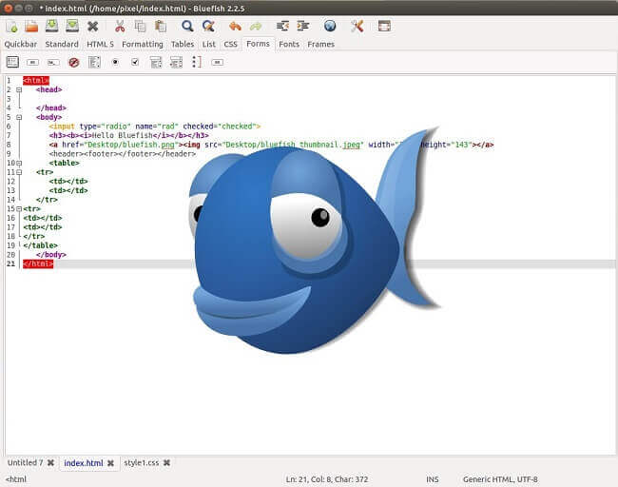Image resolution: width=618 pixels, height=487 pixels.
Task: Switch to the style1.css document tab
Action: tap(141, 462)
